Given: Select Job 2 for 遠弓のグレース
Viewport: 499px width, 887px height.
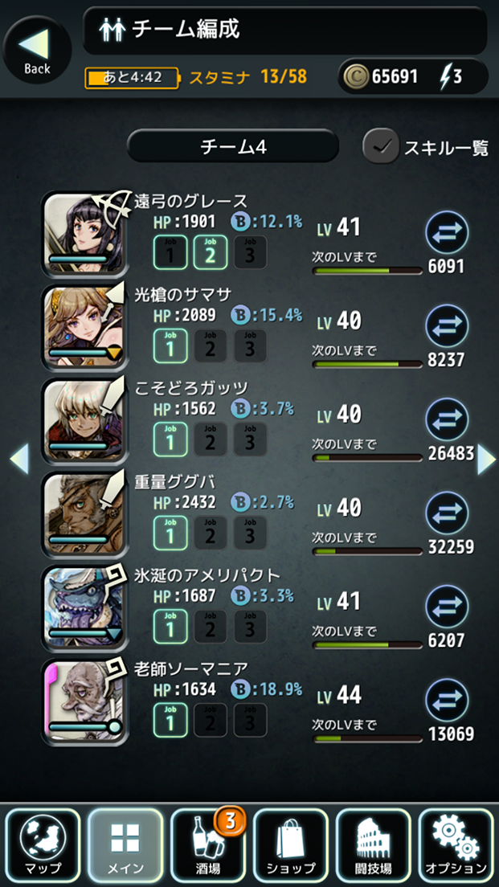Looking at the screenshot, I should pyautogui.click(x=211, y=251).
